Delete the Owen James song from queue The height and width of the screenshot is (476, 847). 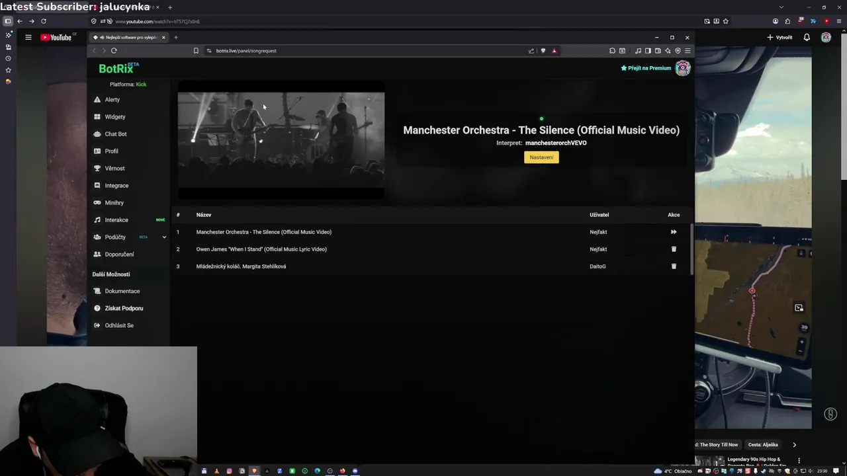point(674,249)
